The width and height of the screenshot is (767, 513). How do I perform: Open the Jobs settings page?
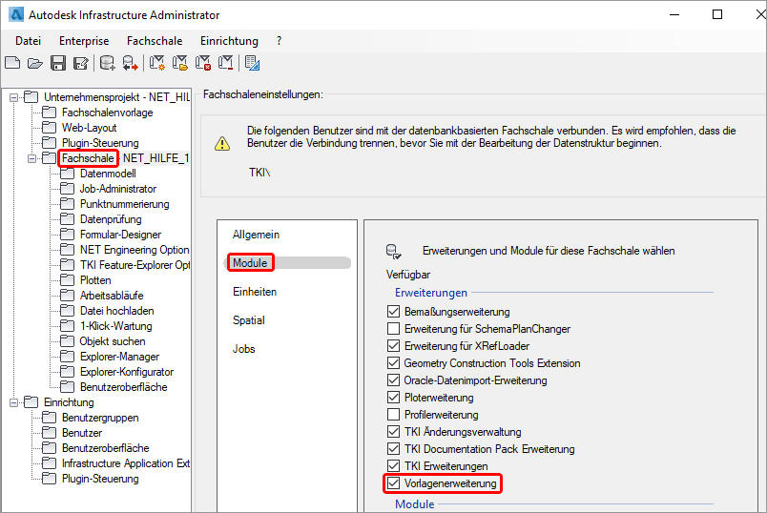(243, 349)
